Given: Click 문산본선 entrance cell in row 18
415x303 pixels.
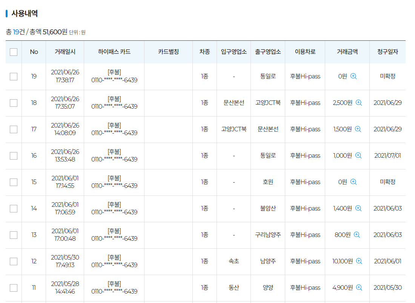Looking at the screenshot, I should point(234,103).
